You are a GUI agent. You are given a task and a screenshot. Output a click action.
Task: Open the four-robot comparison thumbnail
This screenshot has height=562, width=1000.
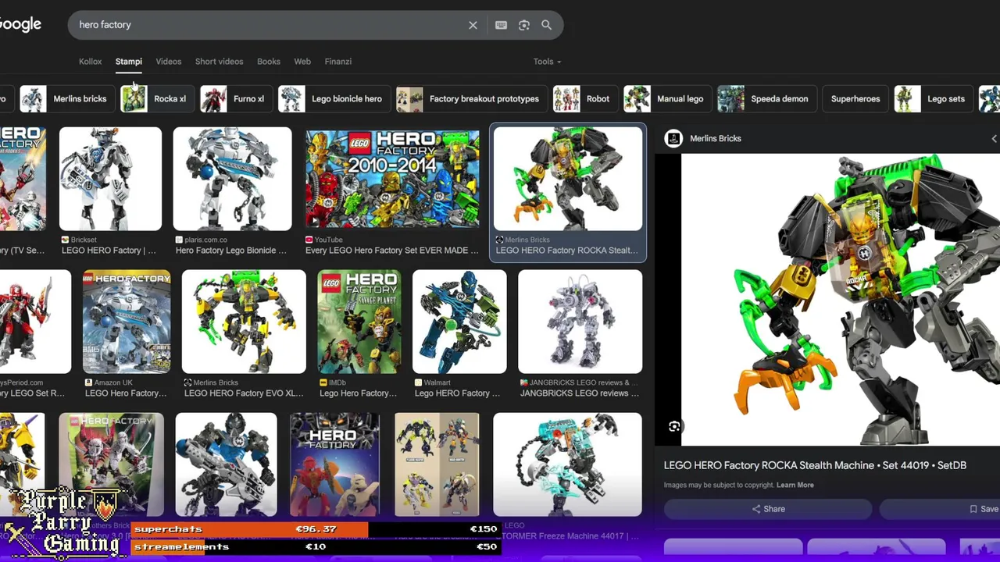(437, 464)
